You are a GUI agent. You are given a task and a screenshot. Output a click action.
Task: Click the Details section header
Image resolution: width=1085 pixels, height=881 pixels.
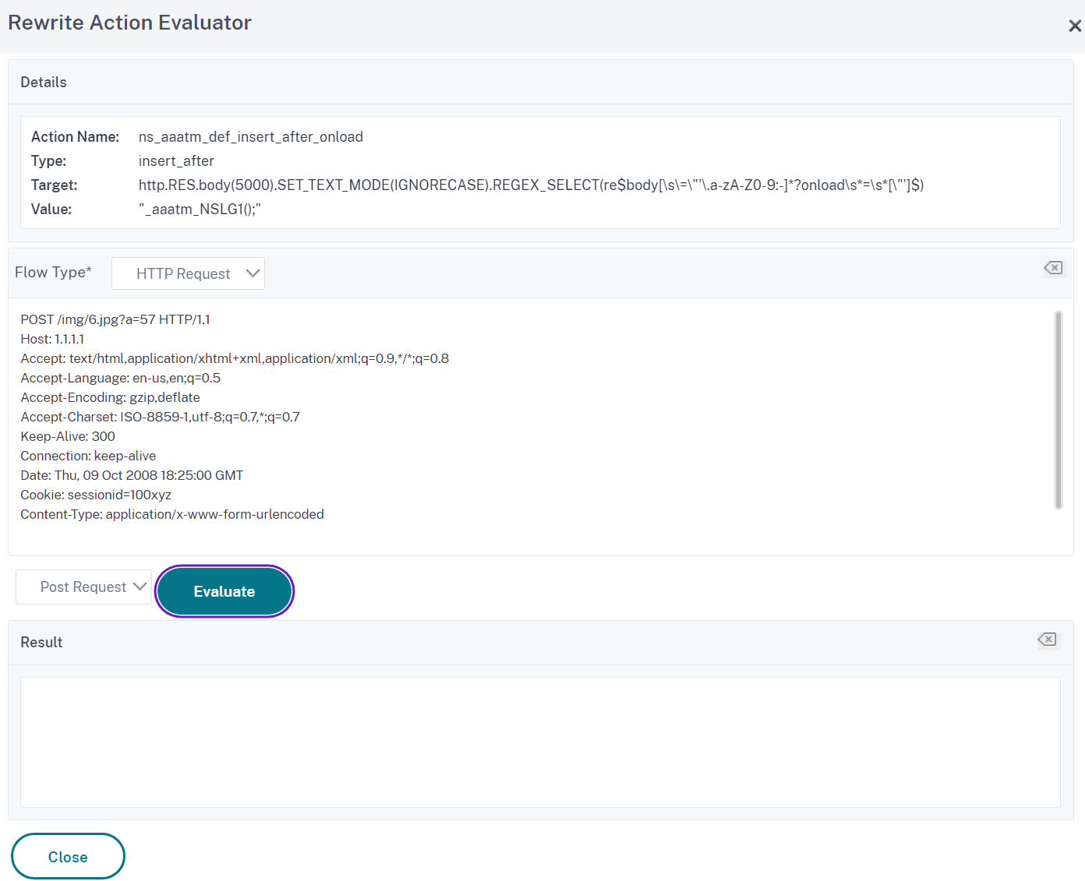pos(44,83)
